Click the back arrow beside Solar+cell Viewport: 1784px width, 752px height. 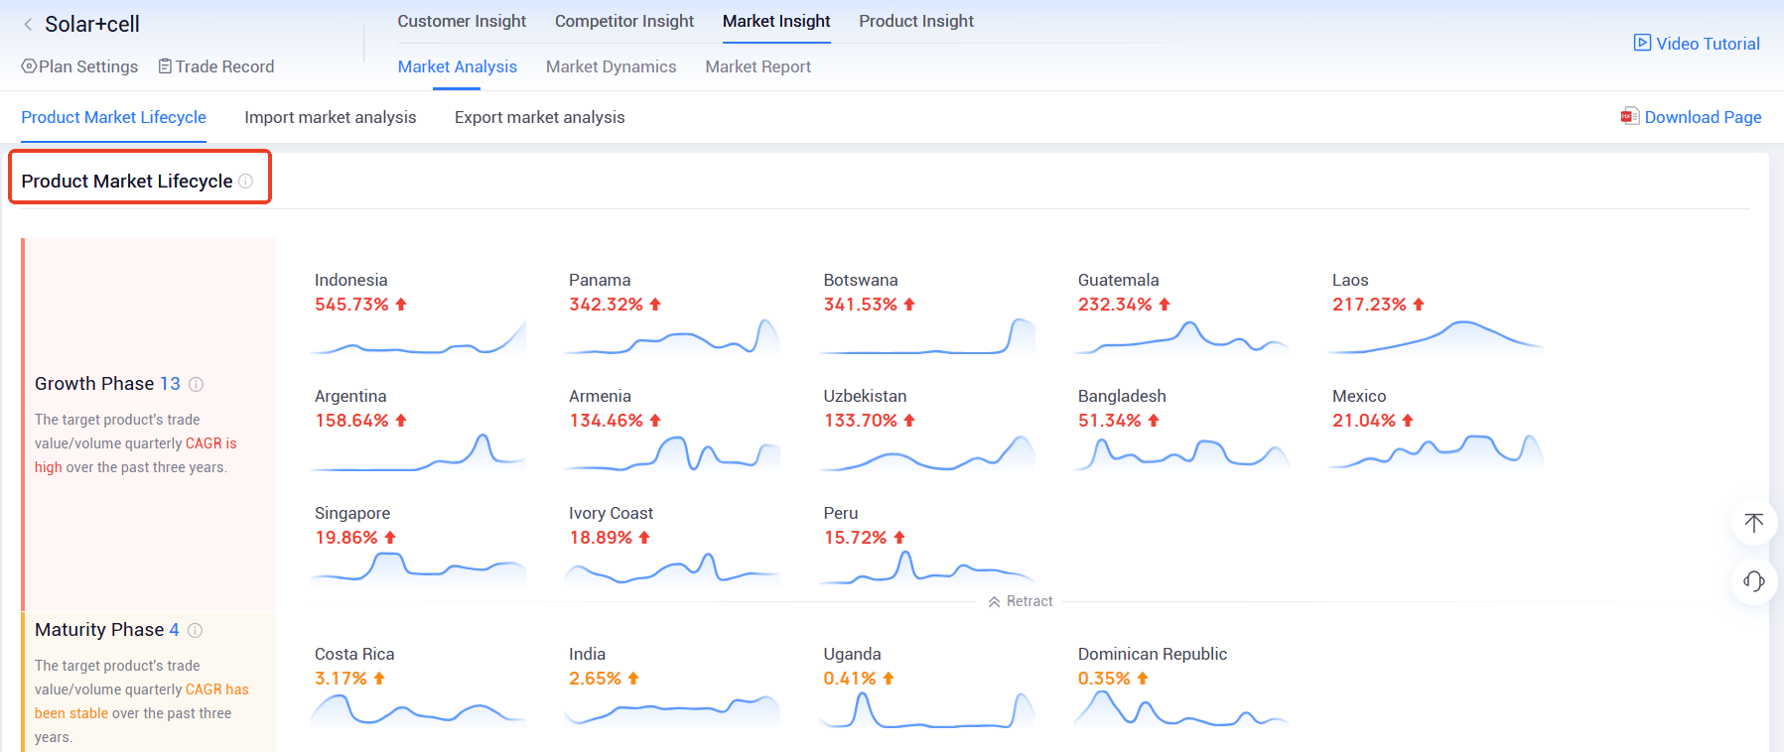pyautogui.click(x=28, y=25)
